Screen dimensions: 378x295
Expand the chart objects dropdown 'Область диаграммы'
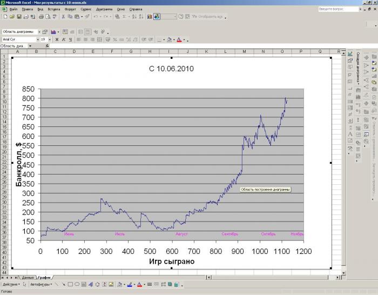[x=39, y=32]
